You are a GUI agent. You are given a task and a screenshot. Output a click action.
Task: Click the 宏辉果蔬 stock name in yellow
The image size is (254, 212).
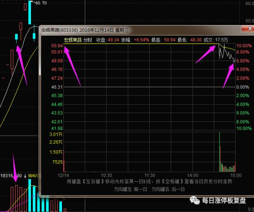coord(72,40)
